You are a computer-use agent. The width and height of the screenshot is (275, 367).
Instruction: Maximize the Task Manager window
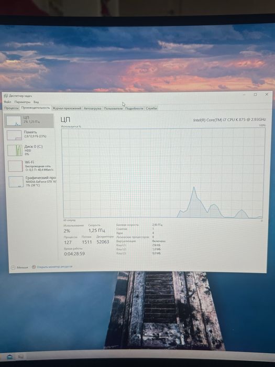(x=255, y=94)
